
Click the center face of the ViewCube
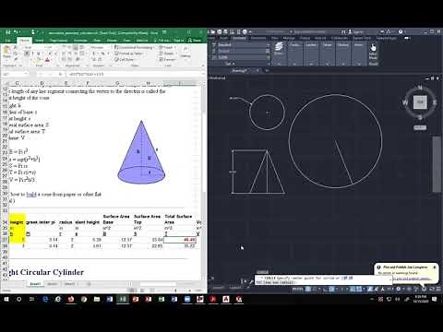pos(420,101)
